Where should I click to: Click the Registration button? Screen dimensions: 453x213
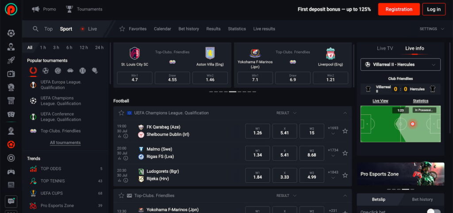[x=399, y=9]
